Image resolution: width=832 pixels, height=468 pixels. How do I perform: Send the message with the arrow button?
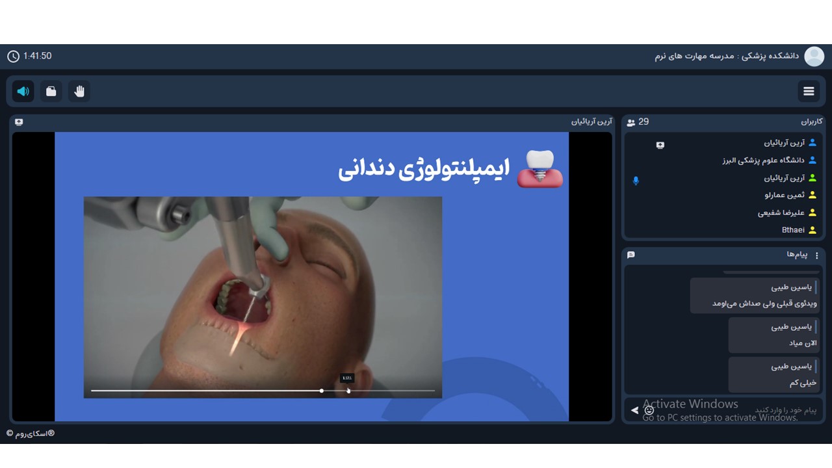pos(634,410)
